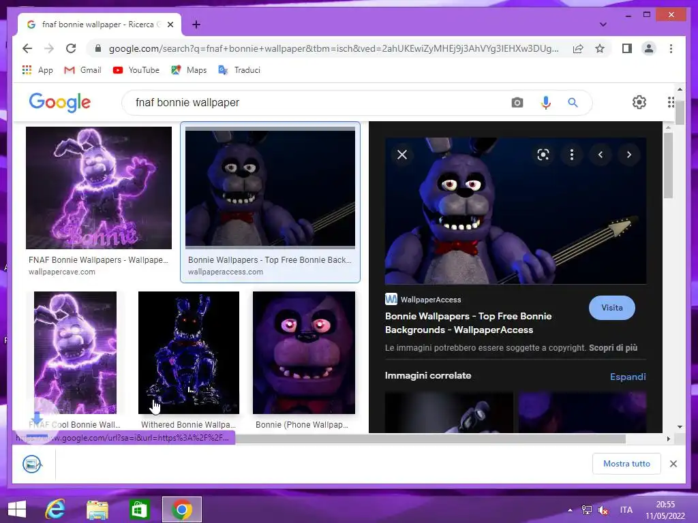Bookmark this page with star icon
This screenshot has height=523, width=698.
click(600, 48)
